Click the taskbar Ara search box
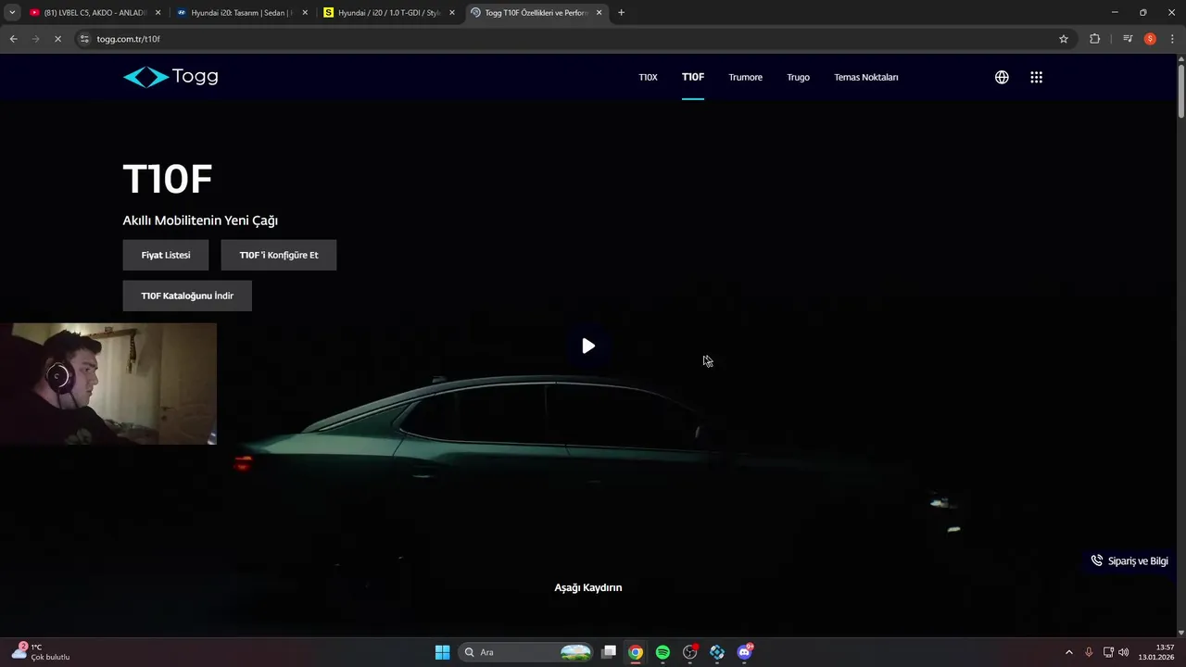1186x667 pixels. tap(526, 652)
